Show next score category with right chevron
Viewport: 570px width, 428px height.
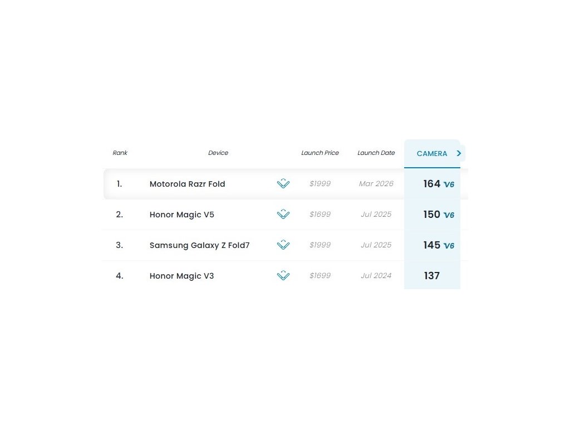click(459, 153)
